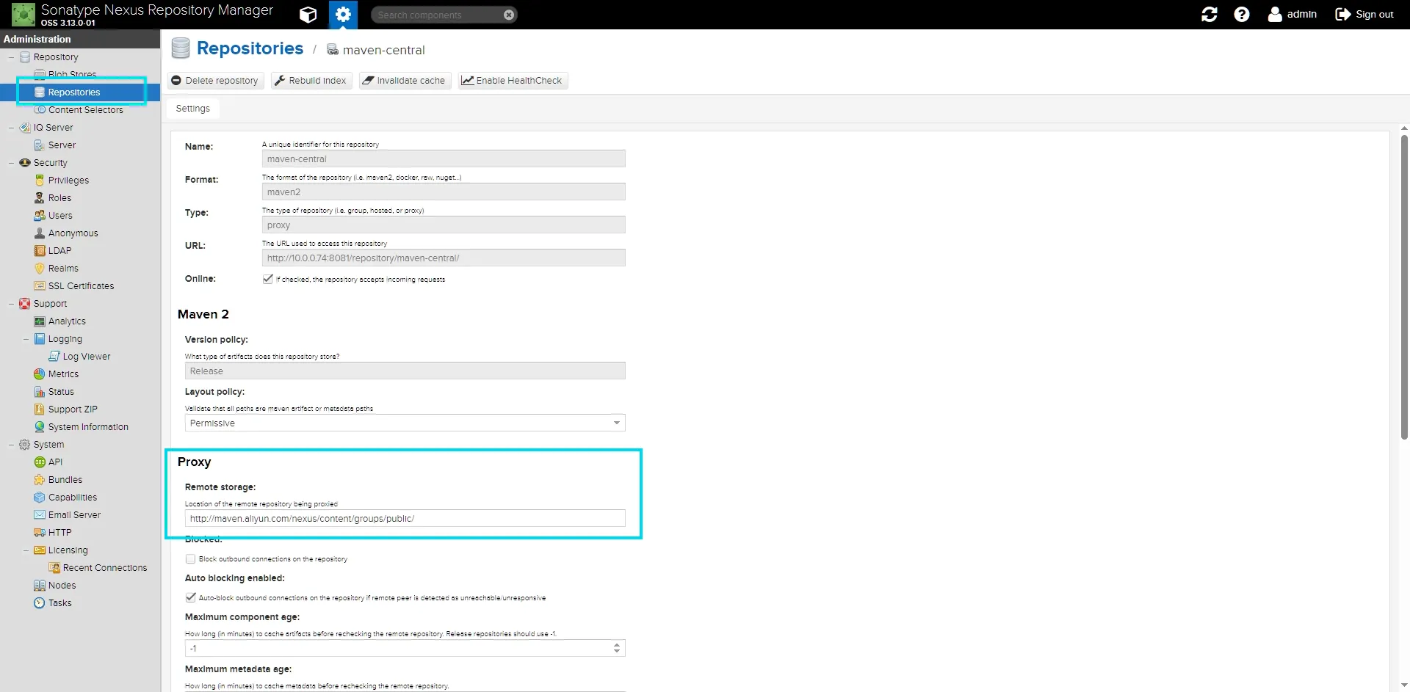Click the Maximum component age field
Screen dimensions: 1410x692
click(399, 649)
